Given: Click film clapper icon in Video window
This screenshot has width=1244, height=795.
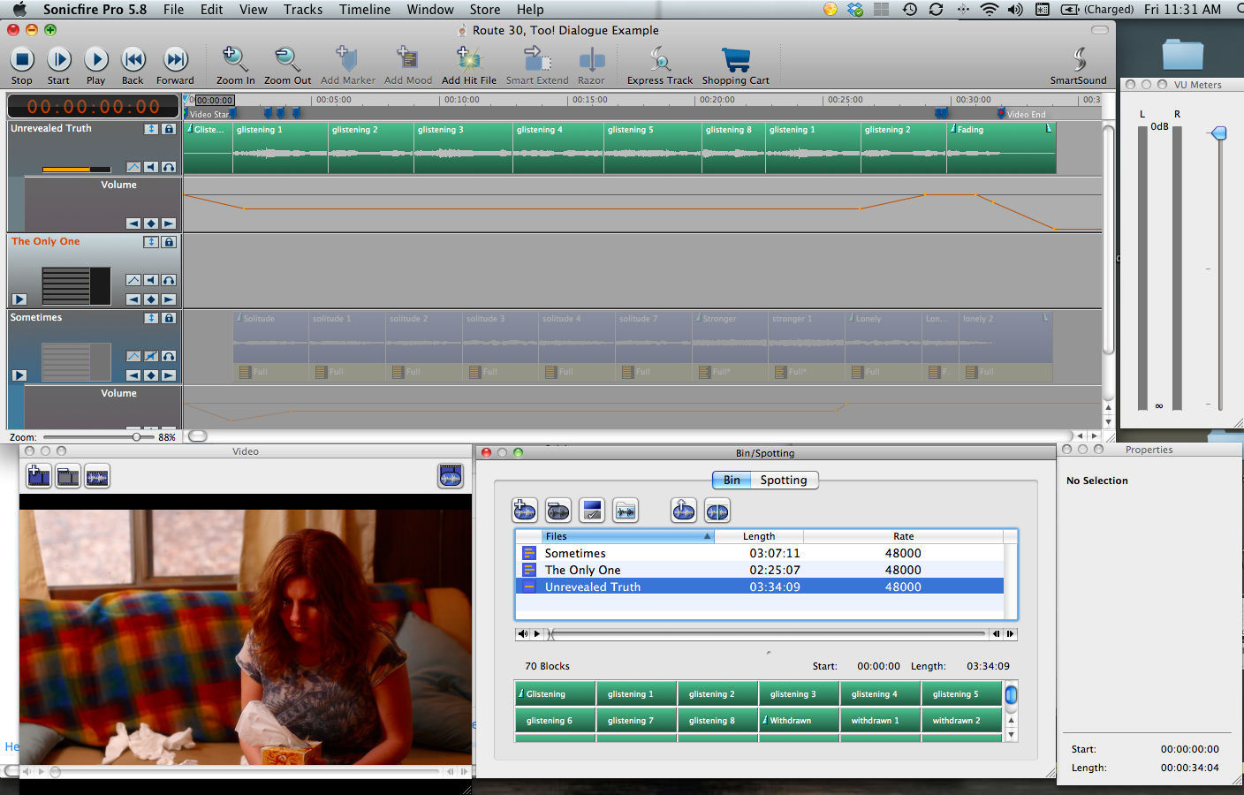Looking at the screenshot, I should tap(68, 477).
